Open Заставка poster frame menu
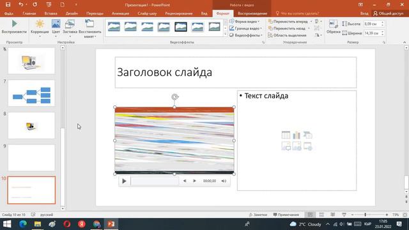Viewport: 409px width, 230px height. pyautogui.click(x=70, y=29)
